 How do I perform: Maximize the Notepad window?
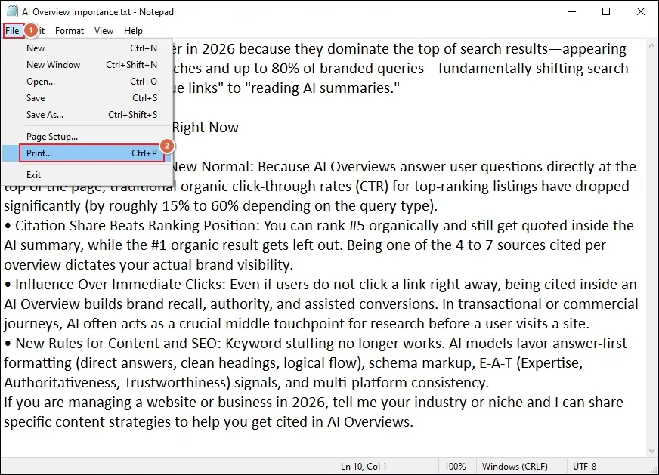tap(606, 11)
